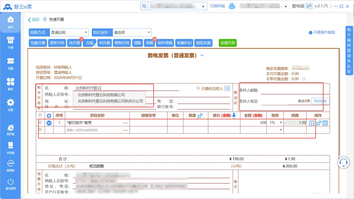354x199 pixels.
Task: Click the user avatar icon in title bar
Action: tap(232, 6)
